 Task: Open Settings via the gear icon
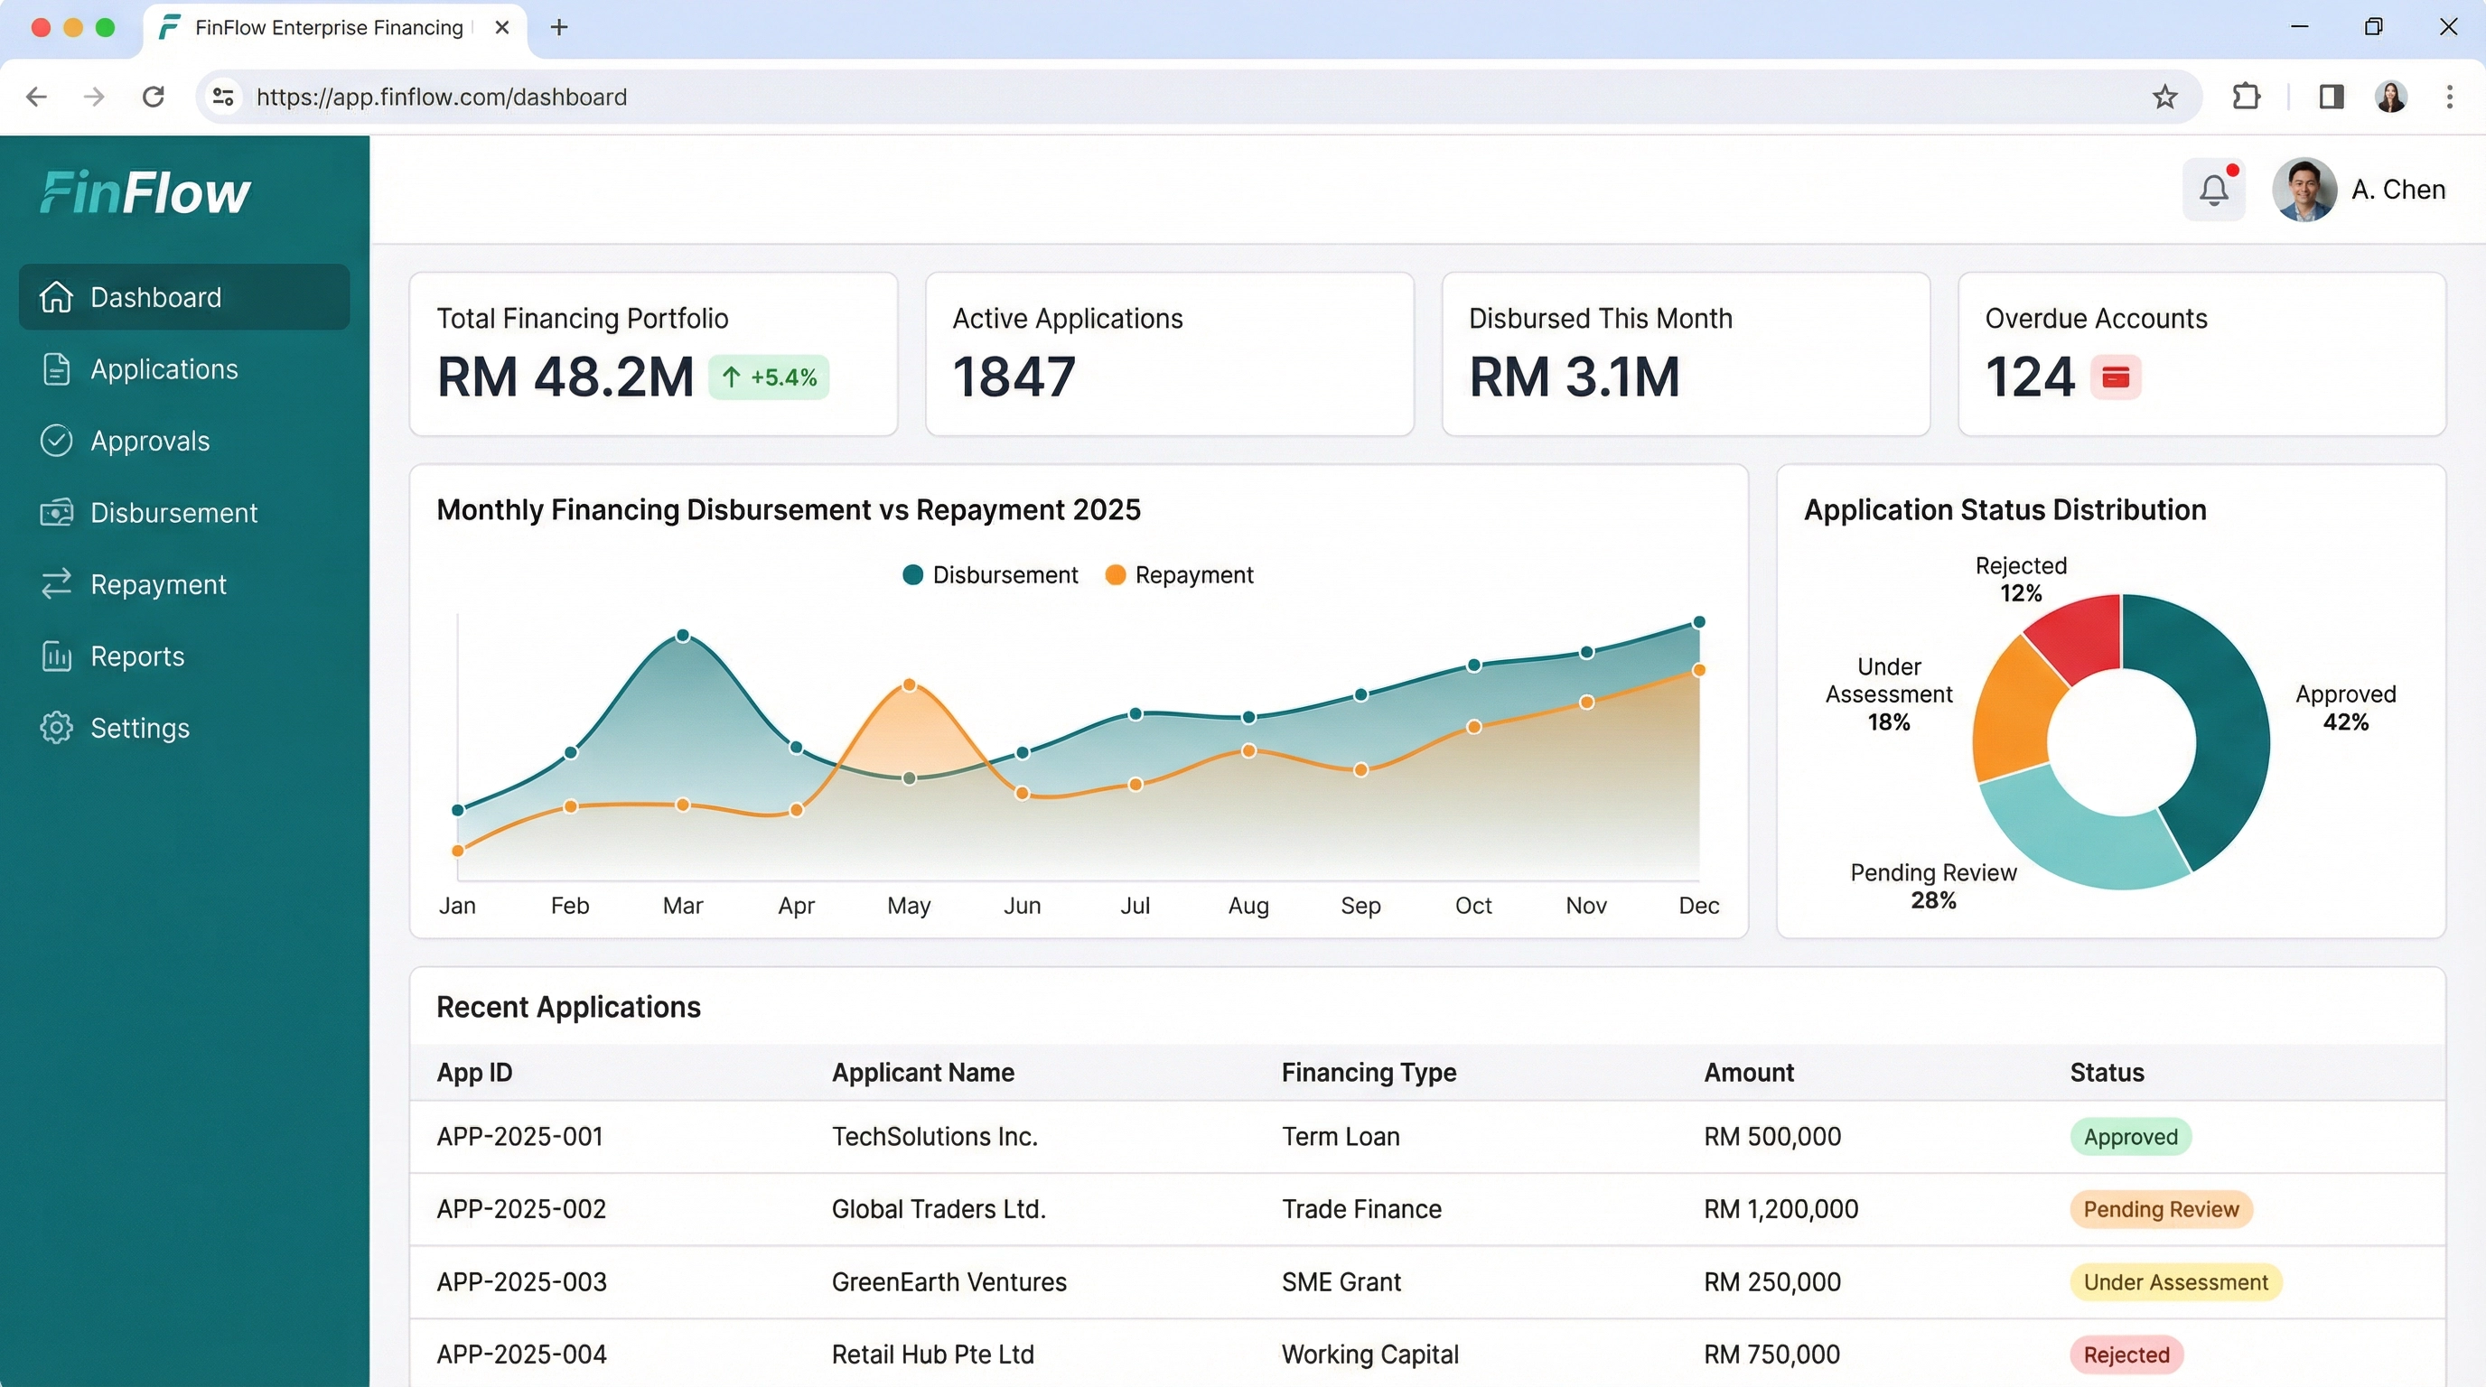point(55,727)
